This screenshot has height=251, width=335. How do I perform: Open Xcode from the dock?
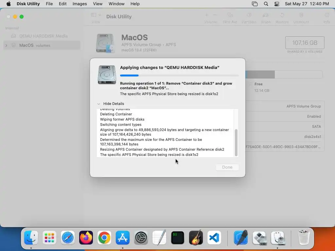click(241, 238)
